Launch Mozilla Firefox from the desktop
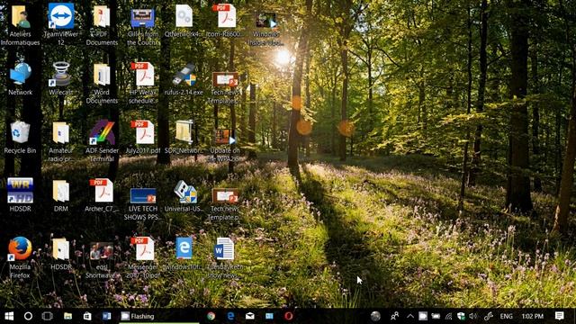This screenshot has width=576, height=324. [x=20, y=258]
